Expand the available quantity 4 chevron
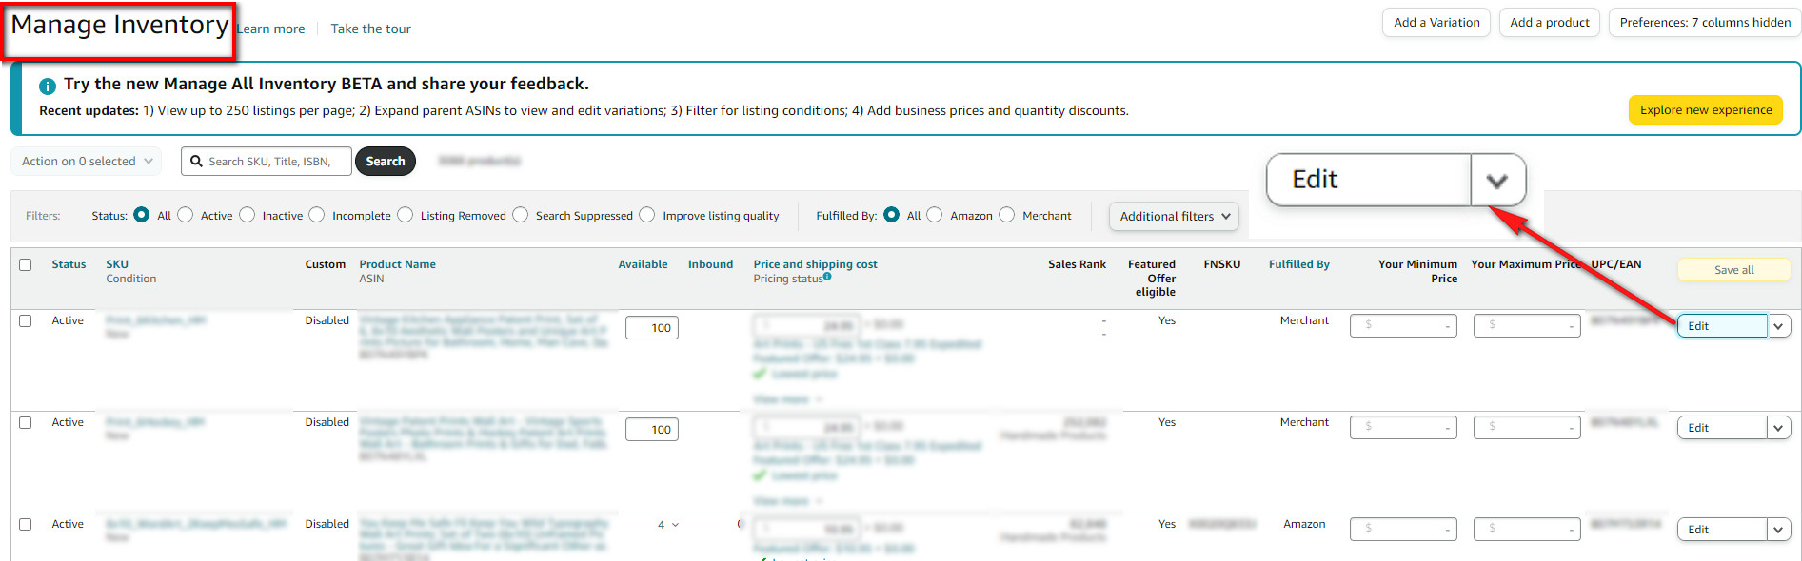This screenshot has height=561, width=1802. [676, 525]
